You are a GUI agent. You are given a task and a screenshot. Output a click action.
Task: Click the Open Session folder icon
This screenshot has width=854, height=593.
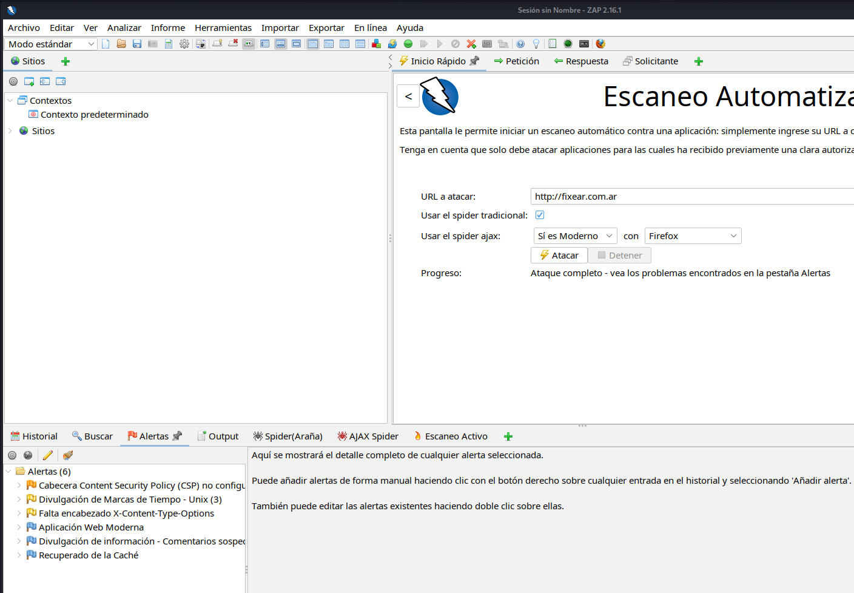point(121,44)
